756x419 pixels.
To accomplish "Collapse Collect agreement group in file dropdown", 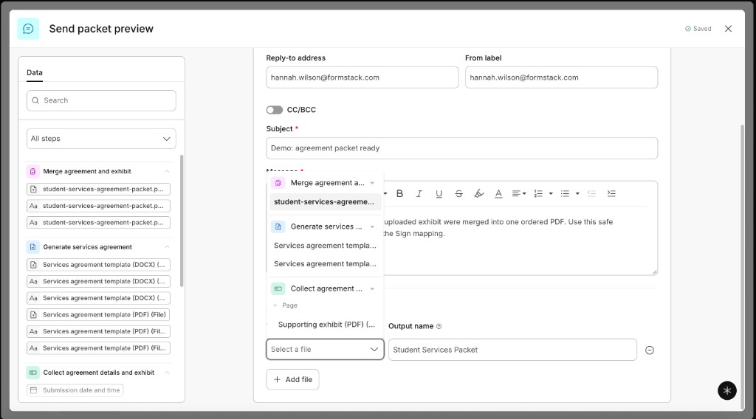I will coord(372,289).
